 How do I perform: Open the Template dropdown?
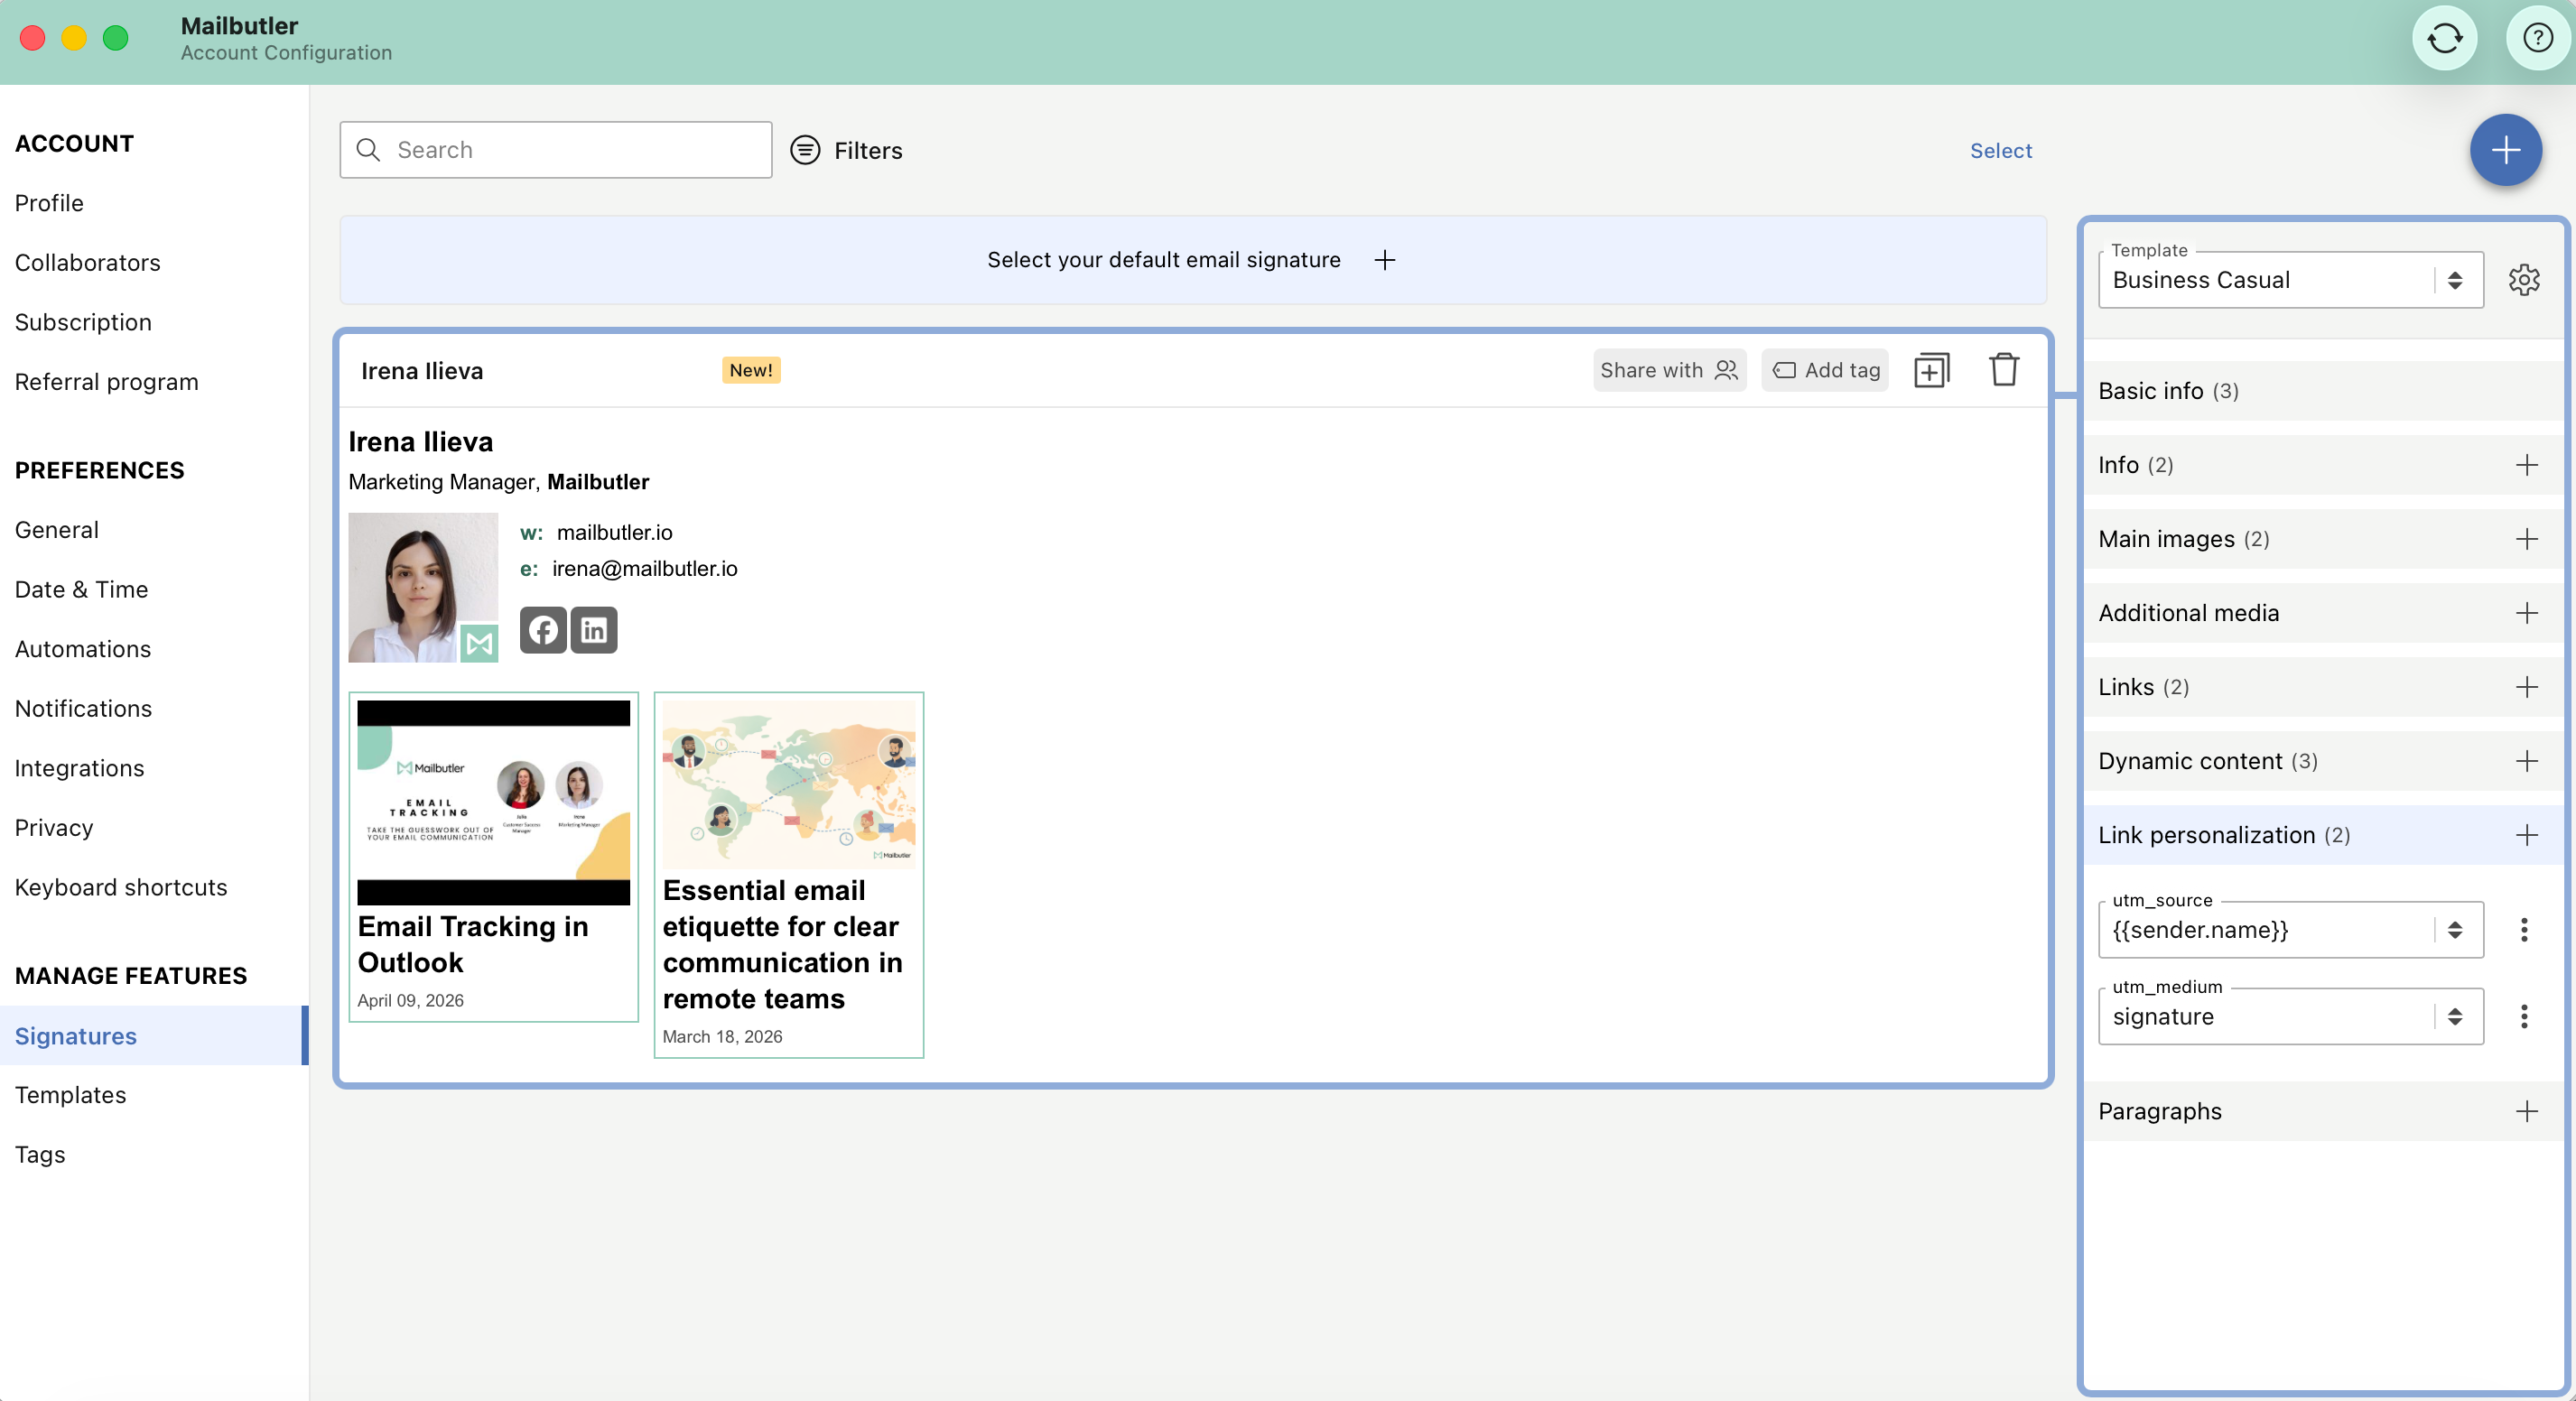point(2290,280)
